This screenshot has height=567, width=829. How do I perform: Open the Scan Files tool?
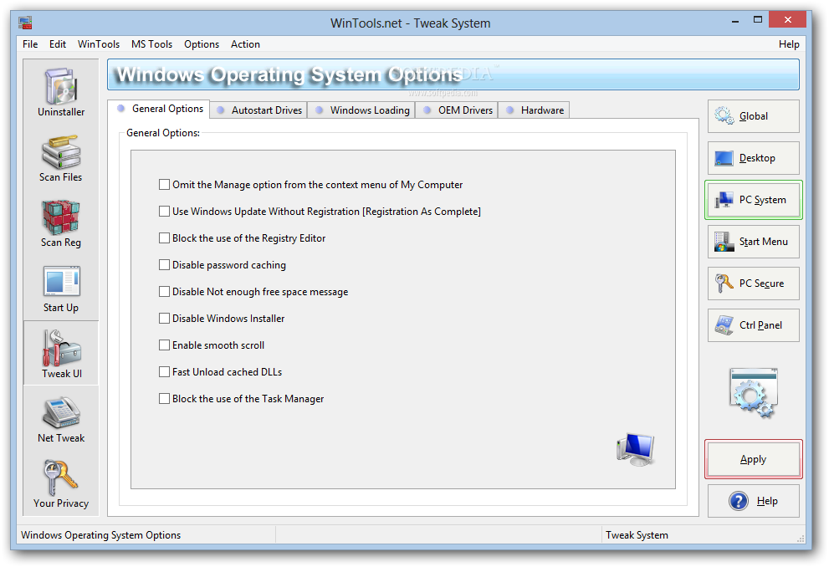coord(61,159)
